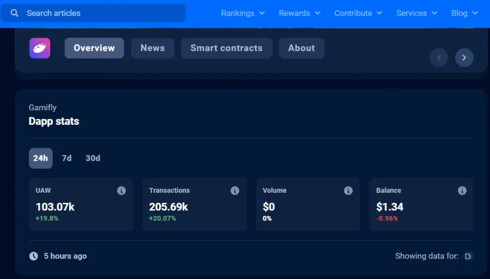Viewport: 490px width, 279px height.
Task: Click the search magnifier icon
Action: [14, 13]
